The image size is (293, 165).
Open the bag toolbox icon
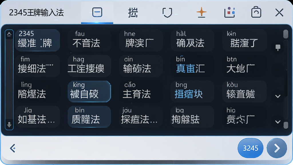256,12
